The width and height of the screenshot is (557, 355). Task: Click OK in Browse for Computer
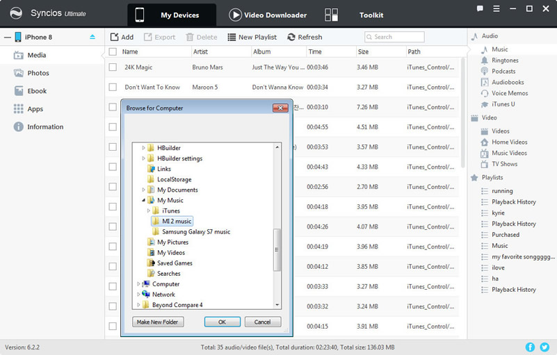pos(223,322)
